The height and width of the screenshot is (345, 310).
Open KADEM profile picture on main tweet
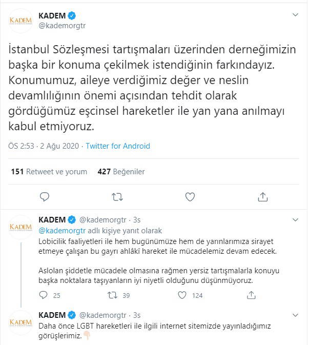(21, 21)
